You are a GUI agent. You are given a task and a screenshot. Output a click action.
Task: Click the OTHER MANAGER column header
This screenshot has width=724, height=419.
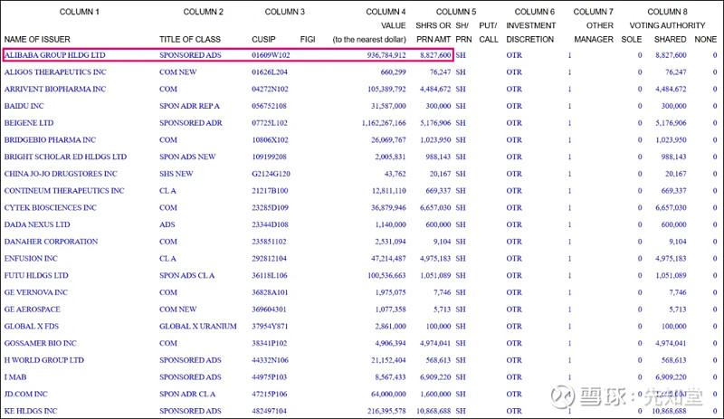tap(594, 33)
